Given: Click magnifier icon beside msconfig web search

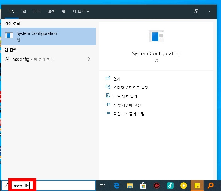Looking at the screenshot, I should 7,59.
